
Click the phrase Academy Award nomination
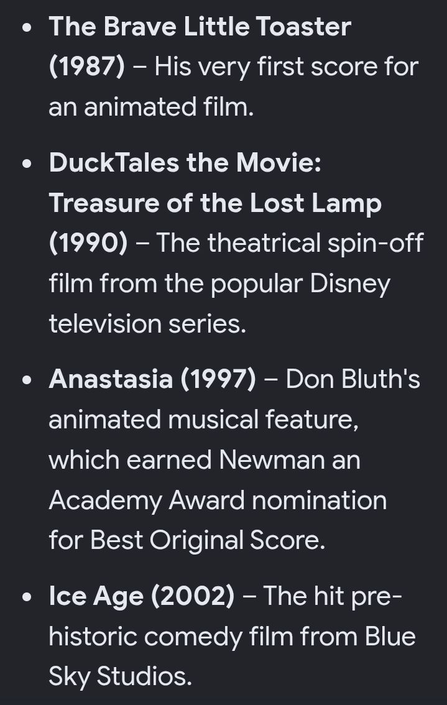[218, 500]
